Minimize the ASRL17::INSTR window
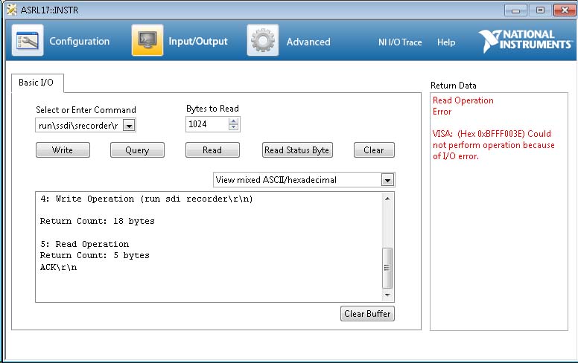 (515, 10)
